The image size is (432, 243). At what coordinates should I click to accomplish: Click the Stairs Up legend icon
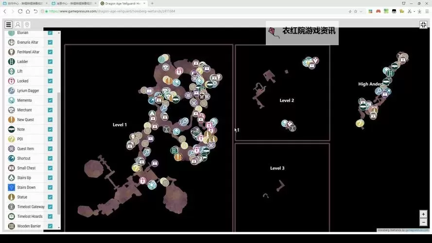pyautogui.click(x=11, y=178)
